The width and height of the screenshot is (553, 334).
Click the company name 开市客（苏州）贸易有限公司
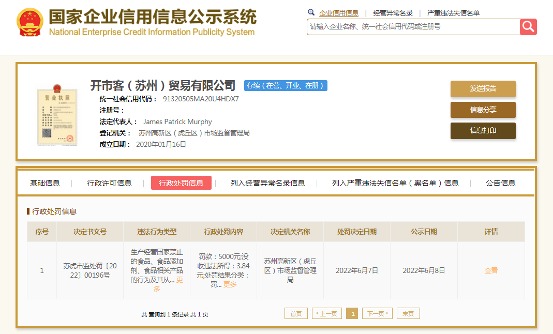tap(163, 86)
